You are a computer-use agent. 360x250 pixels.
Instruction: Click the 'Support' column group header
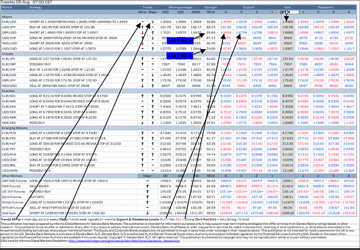tap(249, 7)
